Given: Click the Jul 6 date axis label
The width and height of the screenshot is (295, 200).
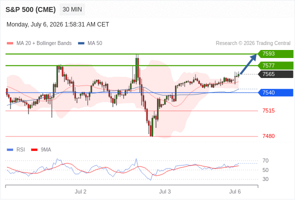Looking at the screenshot, I should 235,191.
